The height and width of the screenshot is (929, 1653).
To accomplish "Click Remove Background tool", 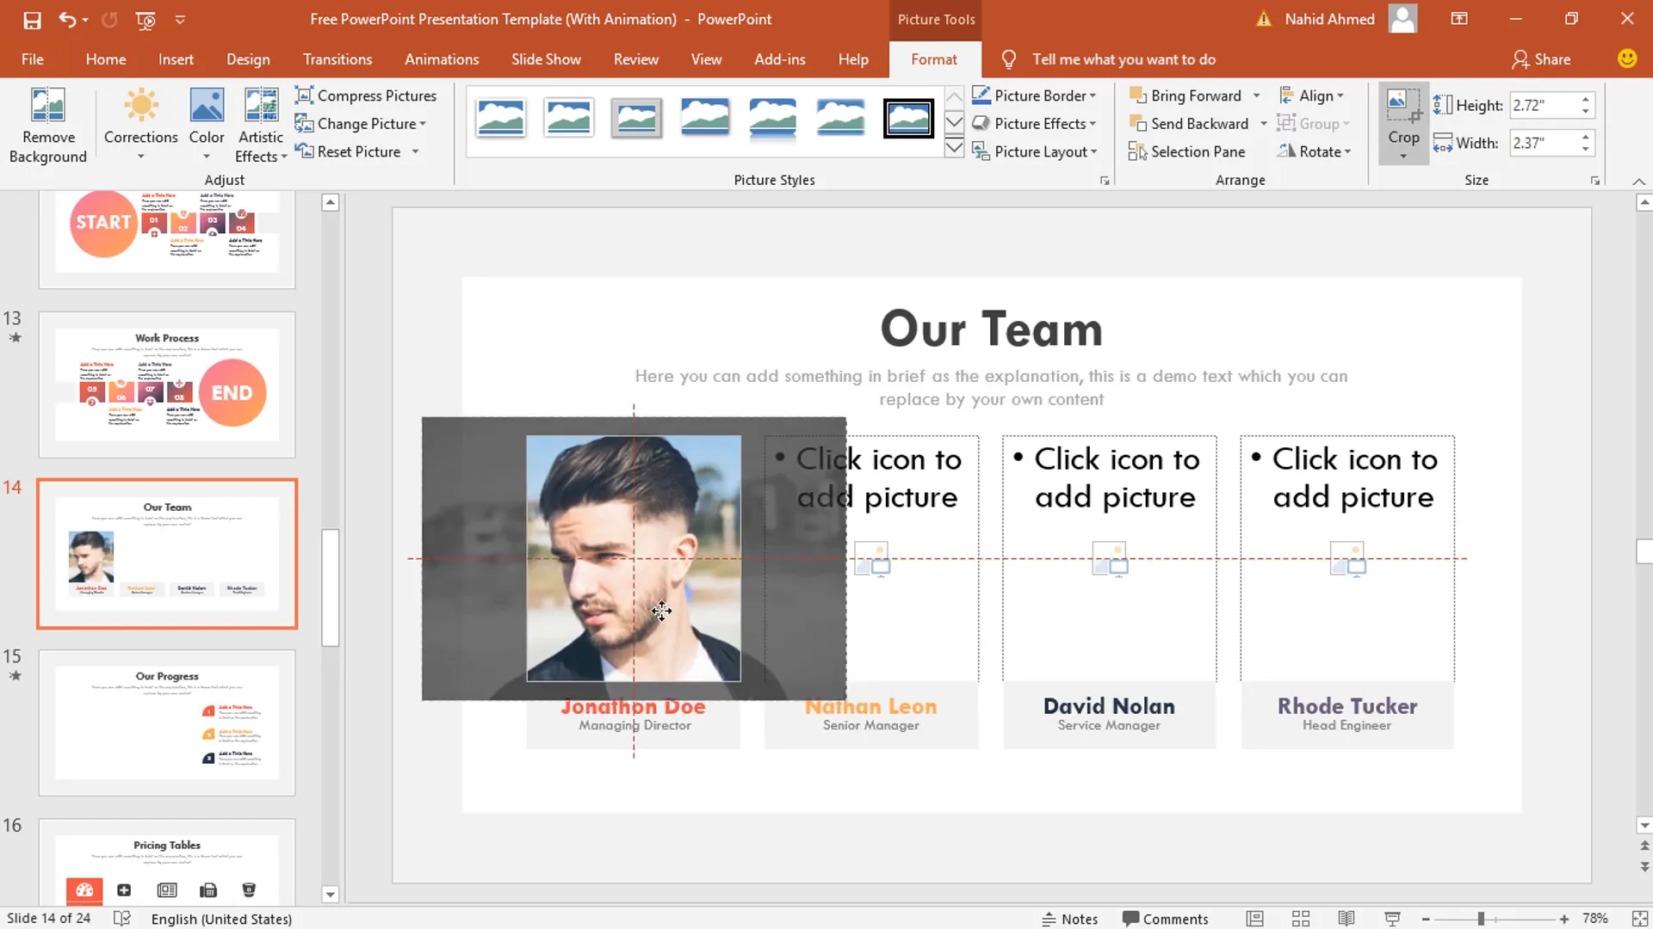I will coord(48,126).
